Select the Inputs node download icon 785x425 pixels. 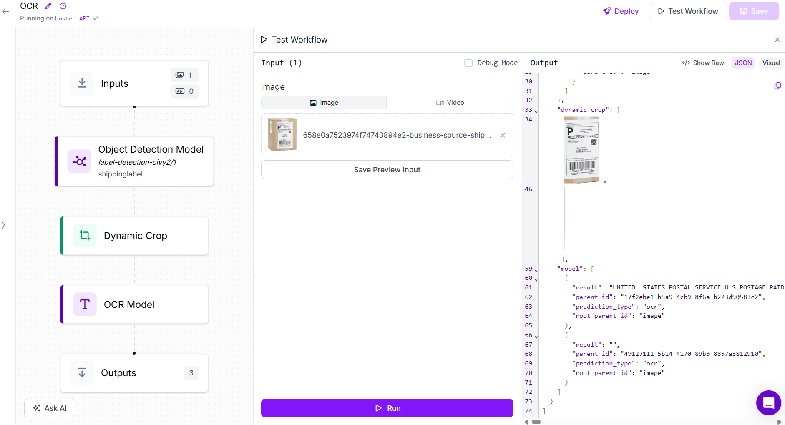[82, 83]
